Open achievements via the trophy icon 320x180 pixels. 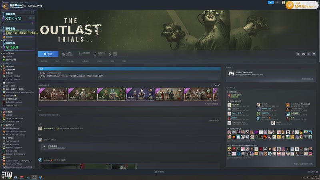coord(110,54)
